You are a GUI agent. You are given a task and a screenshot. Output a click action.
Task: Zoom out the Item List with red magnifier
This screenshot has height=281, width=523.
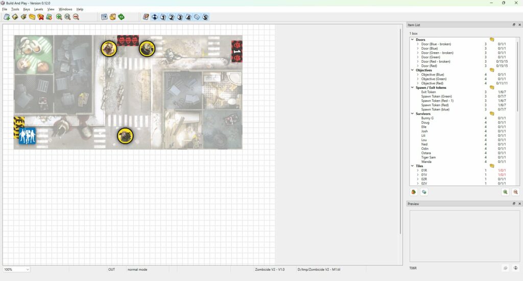coord(516,192)
